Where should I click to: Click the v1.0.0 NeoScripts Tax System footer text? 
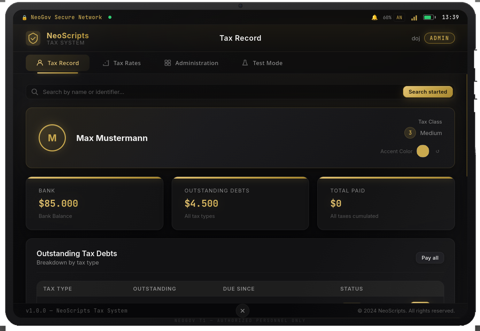[77, 311]
